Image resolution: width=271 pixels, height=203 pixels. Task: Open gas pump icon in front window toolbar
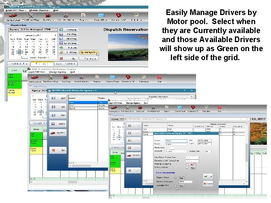pyautogui.click(x=140, y=108)
